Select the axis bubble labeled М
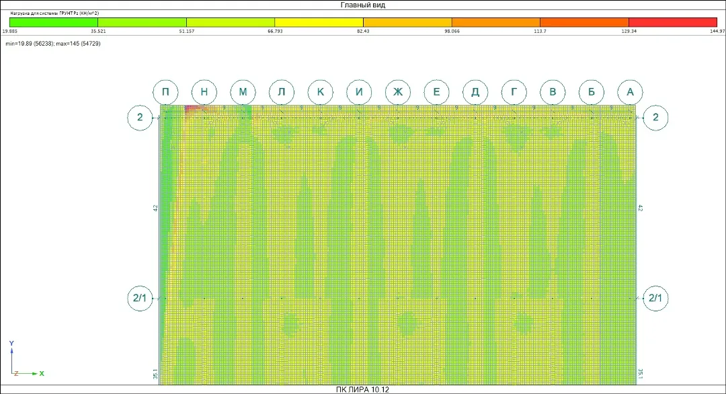The height and width of the screenshot is (394, 726). tap(243, 91)
